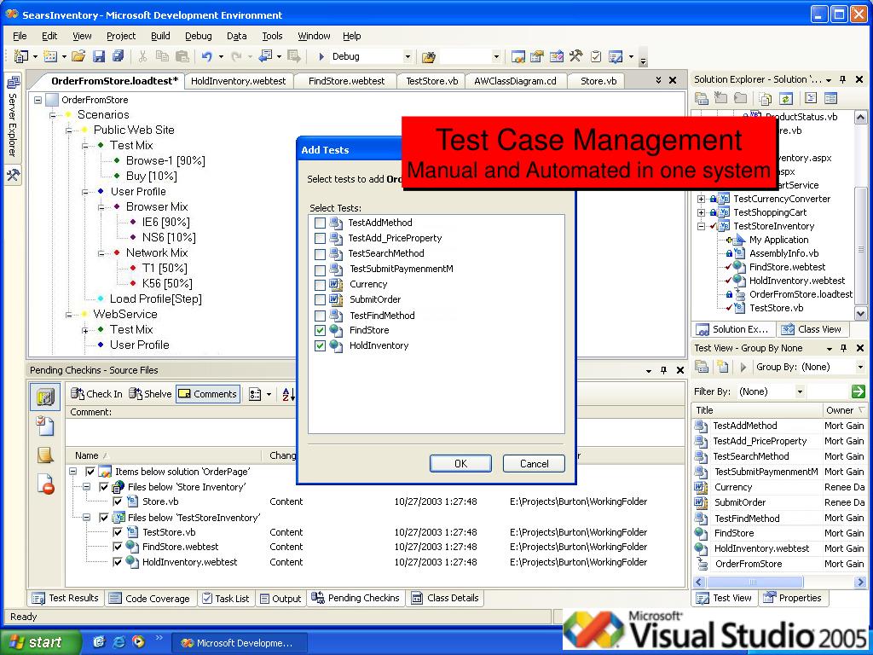This screenshot has height=655, width=873.
Task: Open the Build menu
Action: point(160,36)
